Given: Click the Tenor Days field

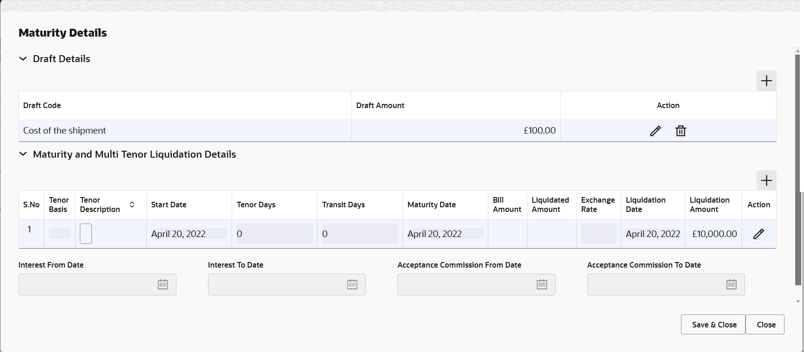Looking at the screenshot, I should coord(274,234).
